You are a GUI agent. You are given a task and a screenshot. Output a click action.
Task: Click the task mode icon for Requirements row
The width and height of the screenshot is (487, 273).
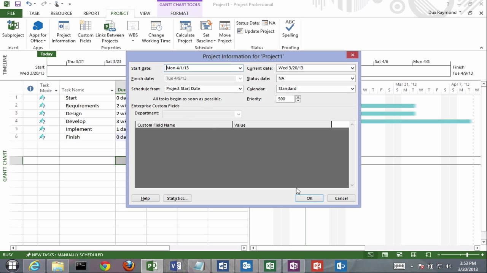[x=42, y=106]
